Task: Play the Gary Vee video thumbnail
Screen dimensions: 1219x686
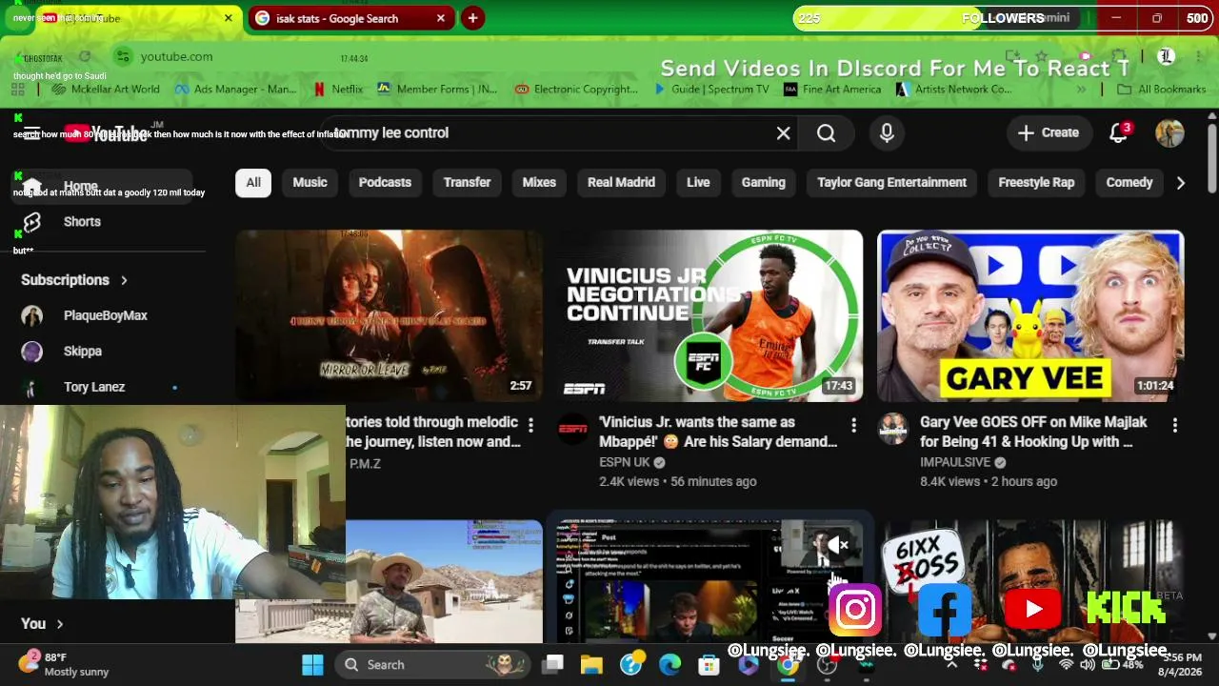Action: pyautogui.click(x=1030, y=316)
